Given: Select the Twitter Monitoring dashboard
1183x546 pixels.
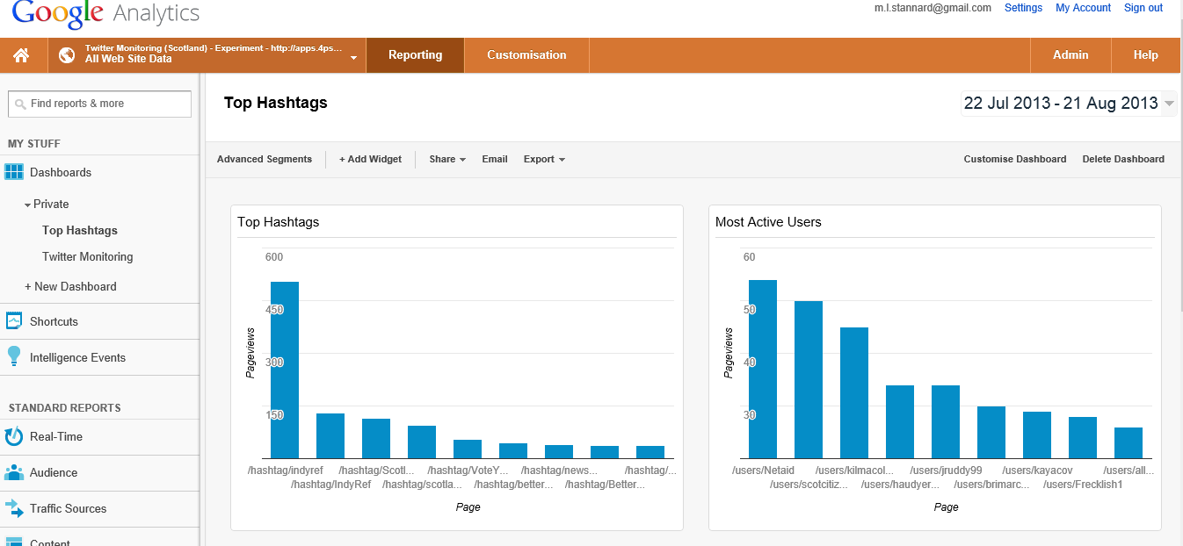Looking at the screenshot, I should tap(88, 256).
